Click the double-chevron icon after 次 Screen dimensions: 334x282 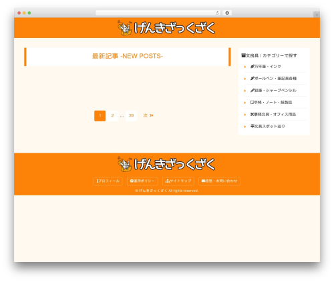click(x=152, y=115)
